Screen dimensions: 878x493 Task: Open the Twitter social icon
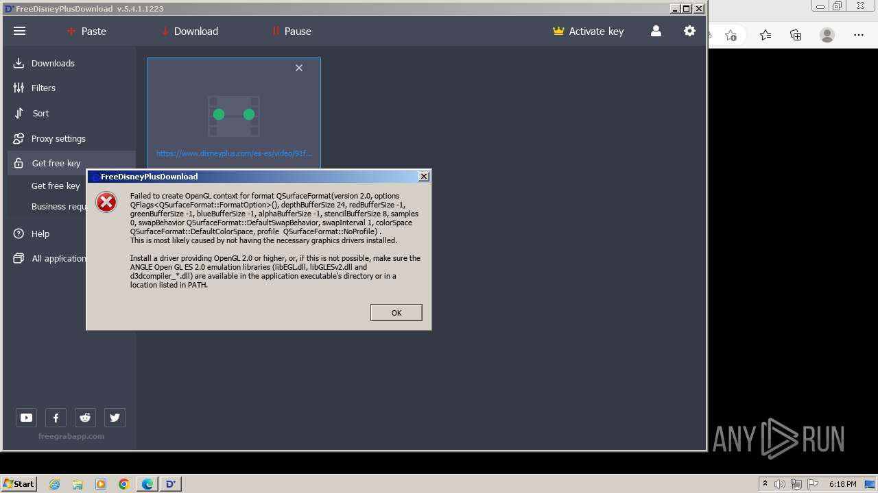click(x=115, y=417)
